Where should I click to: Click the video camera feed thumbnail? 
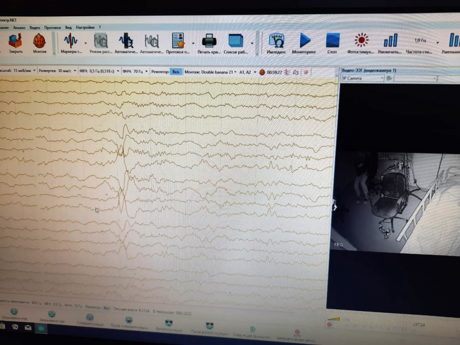(396, 203)
